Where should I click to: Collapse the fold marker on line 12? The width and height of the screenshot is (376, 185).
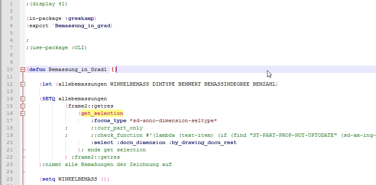(23, 84)
